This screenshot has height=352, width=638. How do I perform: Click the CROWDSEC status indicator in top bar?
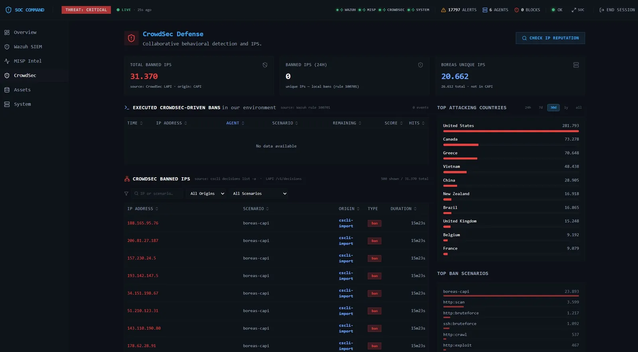[x=391, y=10]
